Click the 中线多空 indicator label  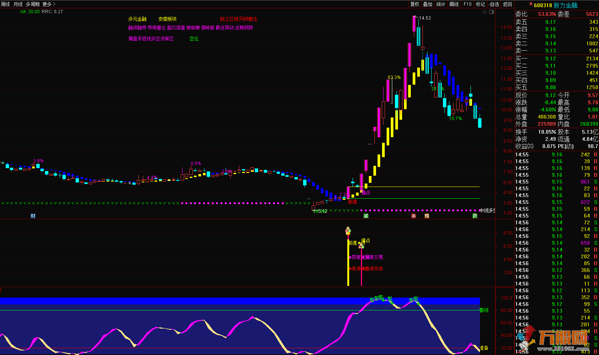(487, 211)
